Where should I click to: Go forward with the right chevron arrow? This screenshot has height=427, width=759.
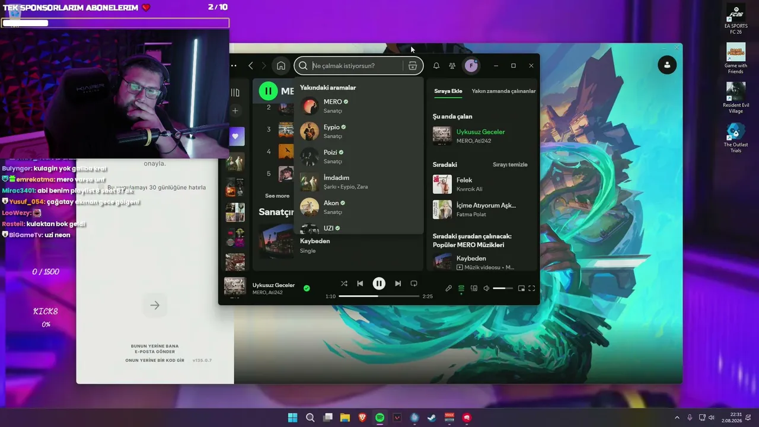pos(264,66)
